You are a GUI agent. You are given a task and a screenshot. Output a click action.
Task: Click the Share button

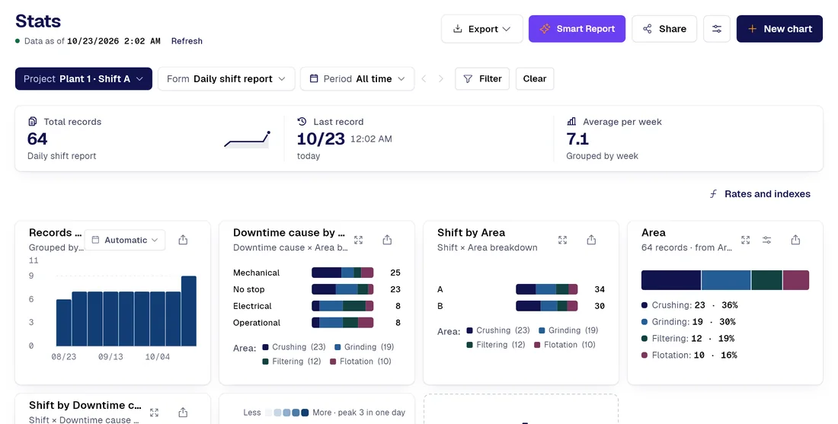[x=664, y=29]
